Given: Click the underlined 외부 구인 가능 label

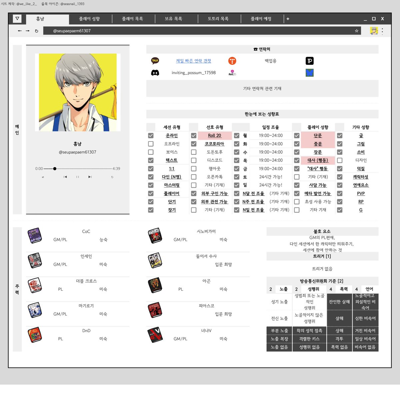Looking at the screenshot, I should click(214, 193).
